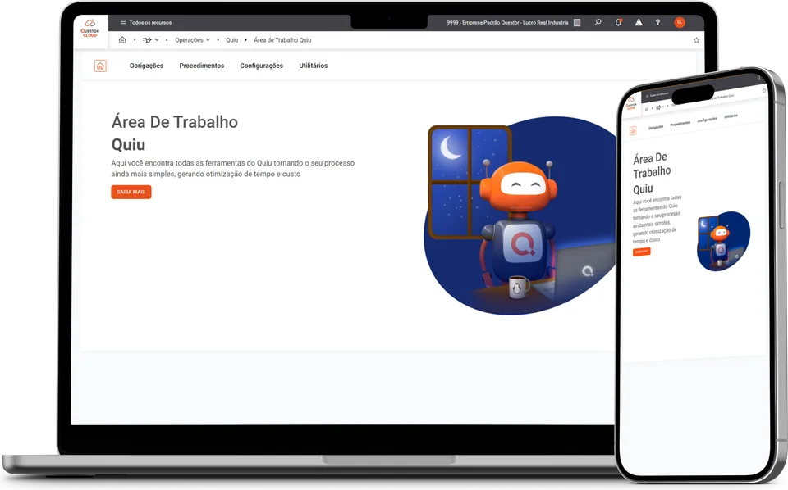This screenshot has width=788, height=490.
Task: Click the company building icon in top bar
Action: (x=577, y=22)
